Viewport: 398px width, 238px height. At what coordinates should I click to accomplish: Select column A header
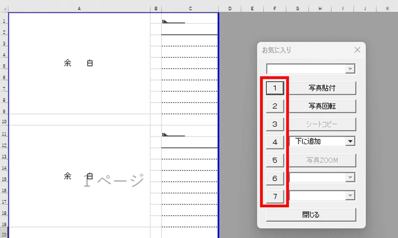pyautogui.click(x=79, y=9)
